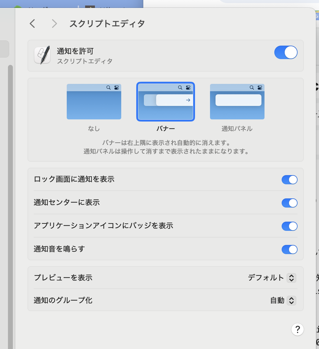Screen dimensions: 319x349
Task: Select the なし alert style thumbnail
Action: [x=94, y=102]
